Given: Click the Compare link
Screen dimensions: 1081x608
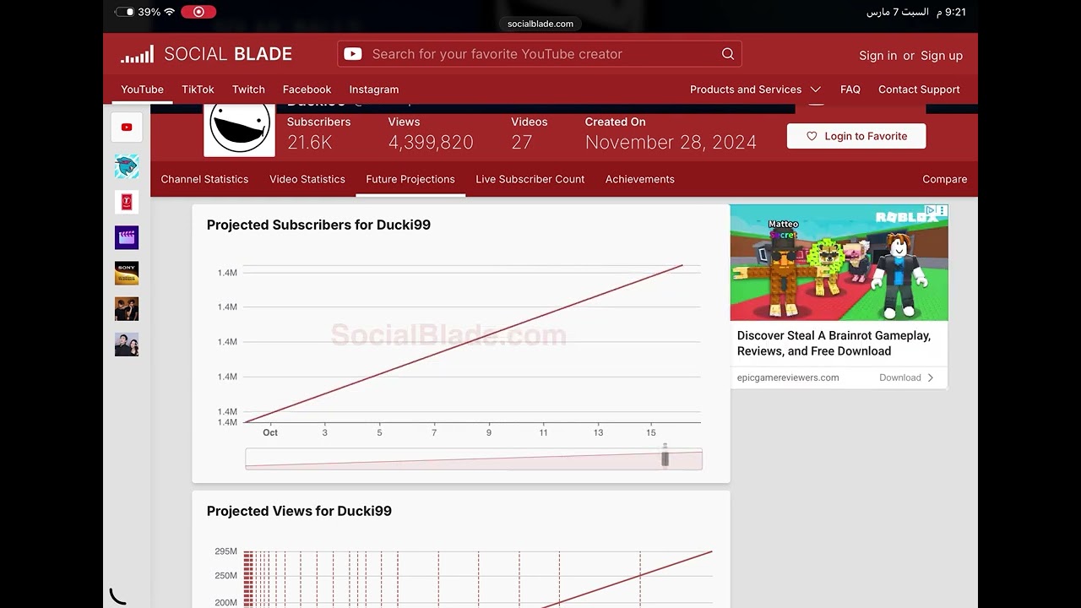Looking at the screenshot, I should pos(945,179).
